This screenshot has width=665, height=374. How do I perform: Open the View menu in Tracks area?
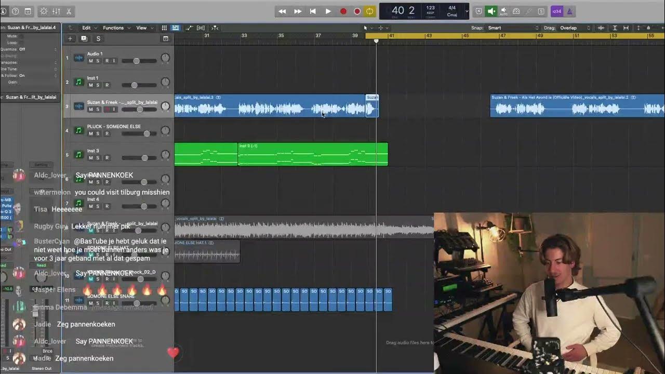(x=144, y=28)
